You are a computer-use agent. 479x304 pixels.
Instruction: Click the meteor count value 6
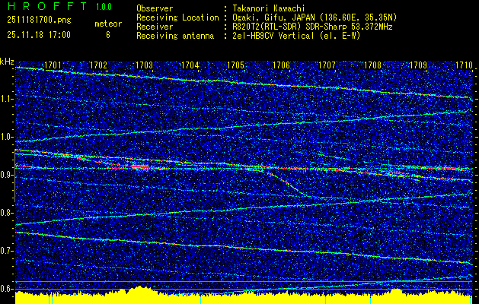pos(108,35)
